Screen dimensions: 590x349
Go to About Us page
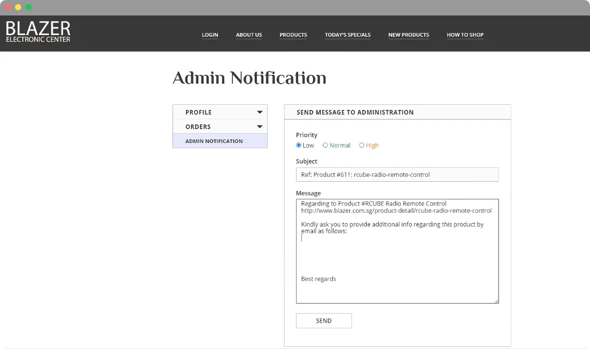pyautogui.click(x=249, y=35)
